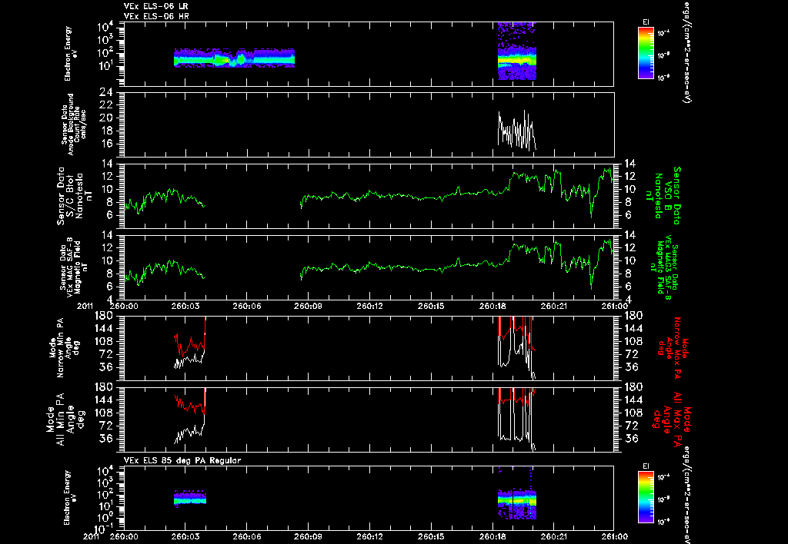788x544 pixels.
Task: Click the '260:12' tick on the MAG SAF-B time axis
Action: pos(370,306)
